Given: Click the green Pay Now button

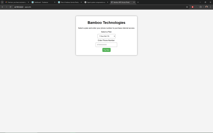Looking at the screenshot, I should (106, 50).
